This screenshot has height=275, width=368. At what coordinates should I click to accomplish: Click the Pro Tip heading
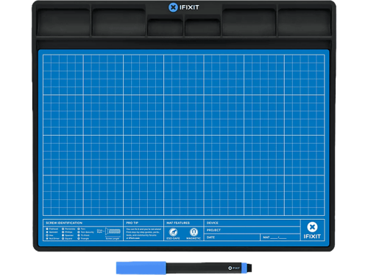132,223
